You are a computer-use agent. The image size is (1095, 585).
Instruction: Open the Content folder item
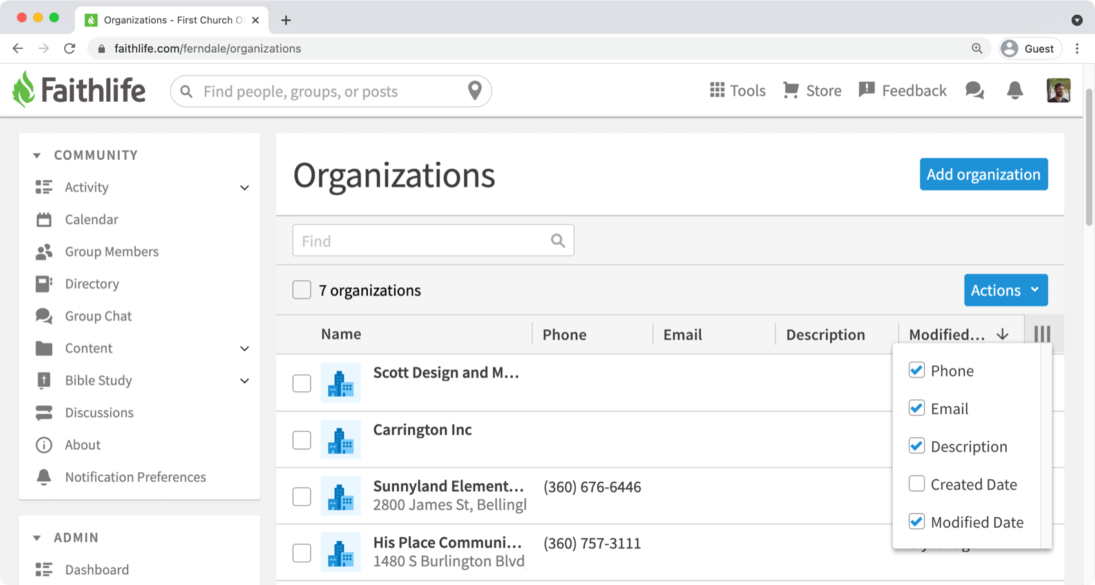88,348
